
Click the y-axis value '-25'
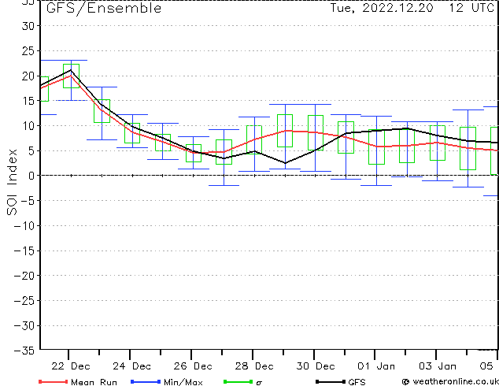coord(24,301)
